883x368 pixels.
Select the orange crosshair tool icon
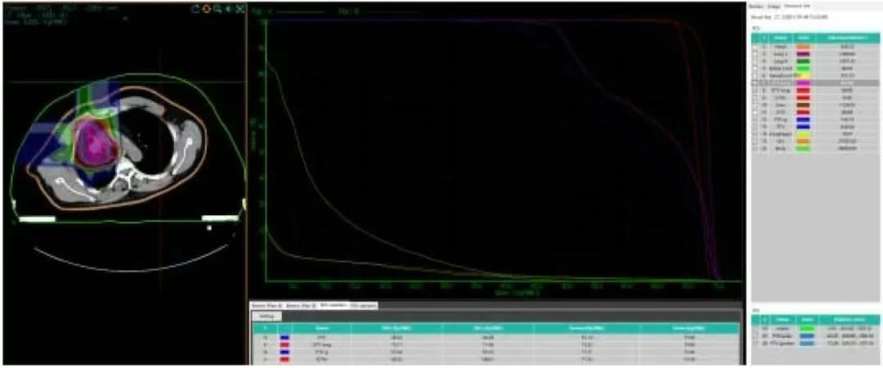point(207,8)
